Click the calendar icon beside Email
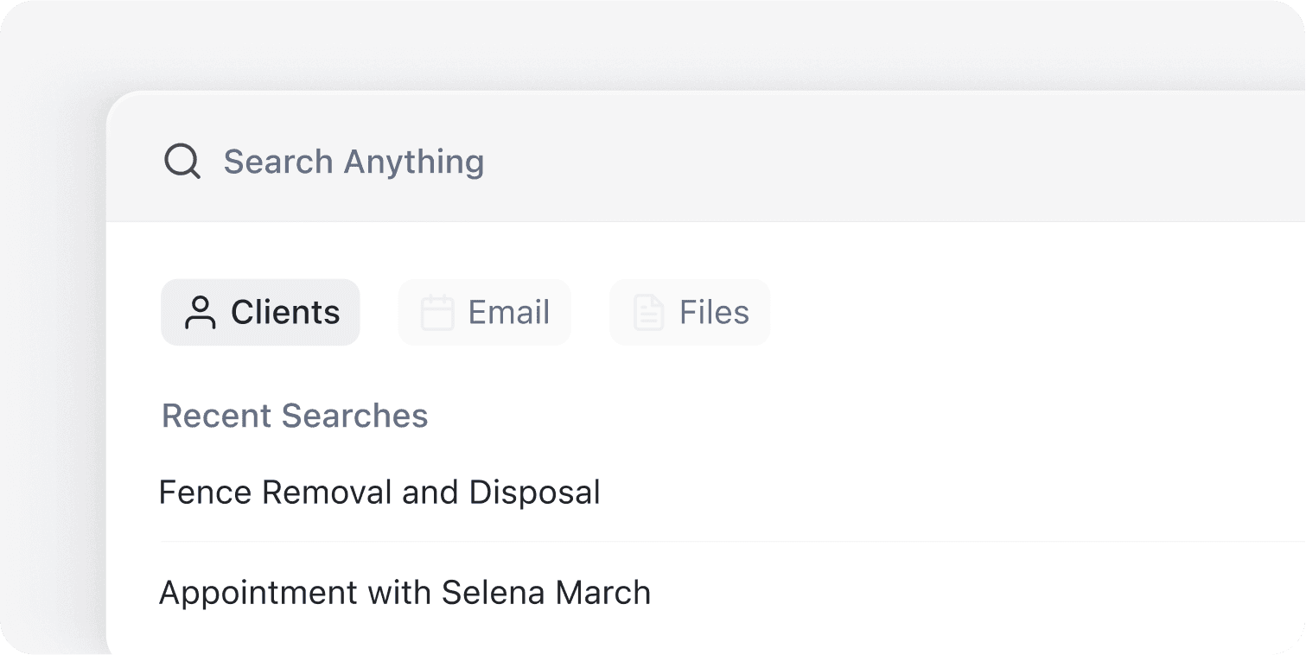 pos(439,312)
